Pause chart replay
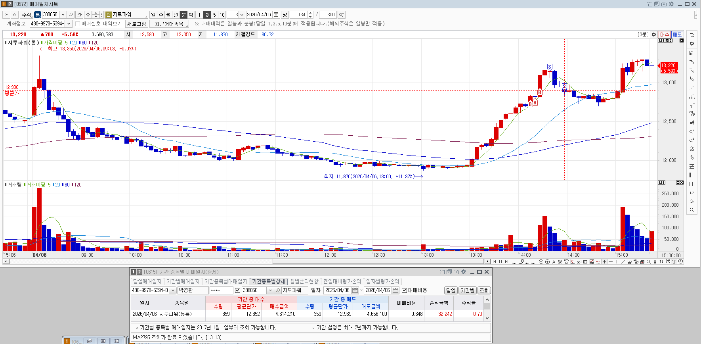The width and height of the screenshot is (701, 344). [500, 262]
